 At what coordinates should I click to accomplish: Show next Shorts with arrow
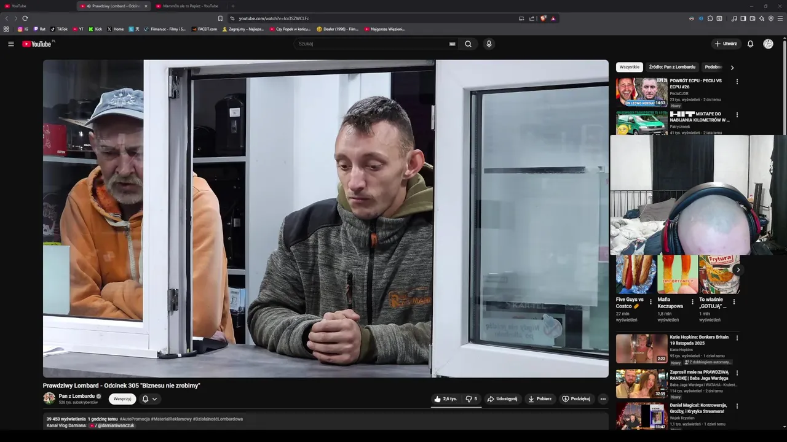click(738, 269)
